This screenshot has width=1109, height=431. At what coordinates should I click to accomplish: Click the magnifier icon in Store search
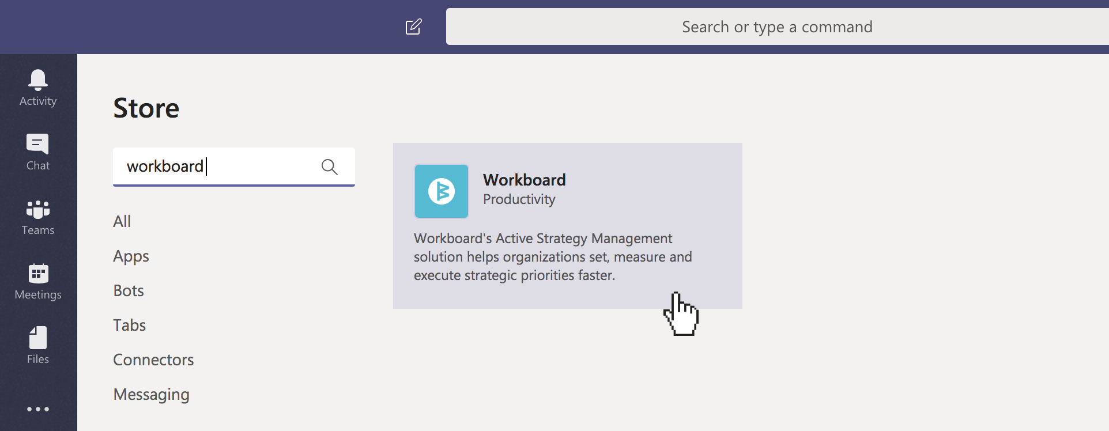click(330, 167)
